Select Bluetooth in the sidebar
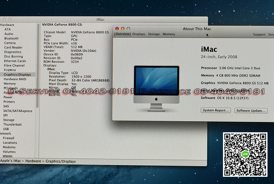Image resolution: width=274 pixels, height=184 pixels. pos(11,38)
